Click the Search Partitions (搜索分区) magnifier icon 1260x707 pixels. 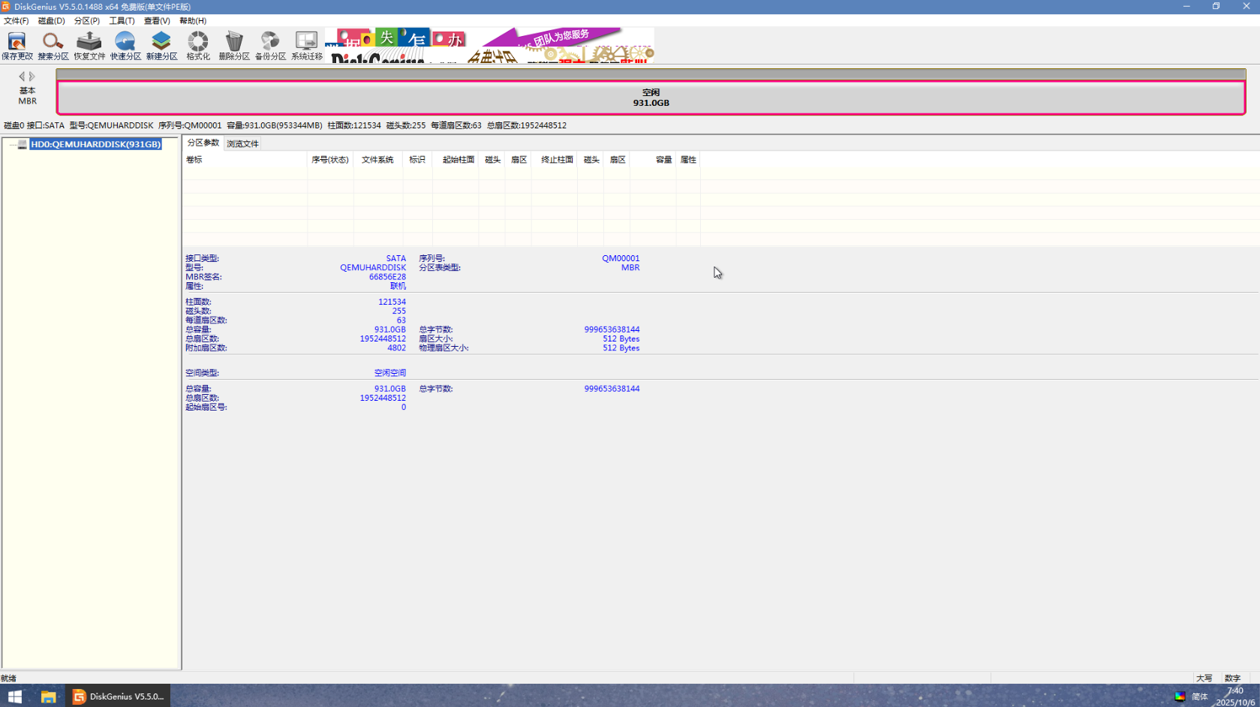point(53,45)
